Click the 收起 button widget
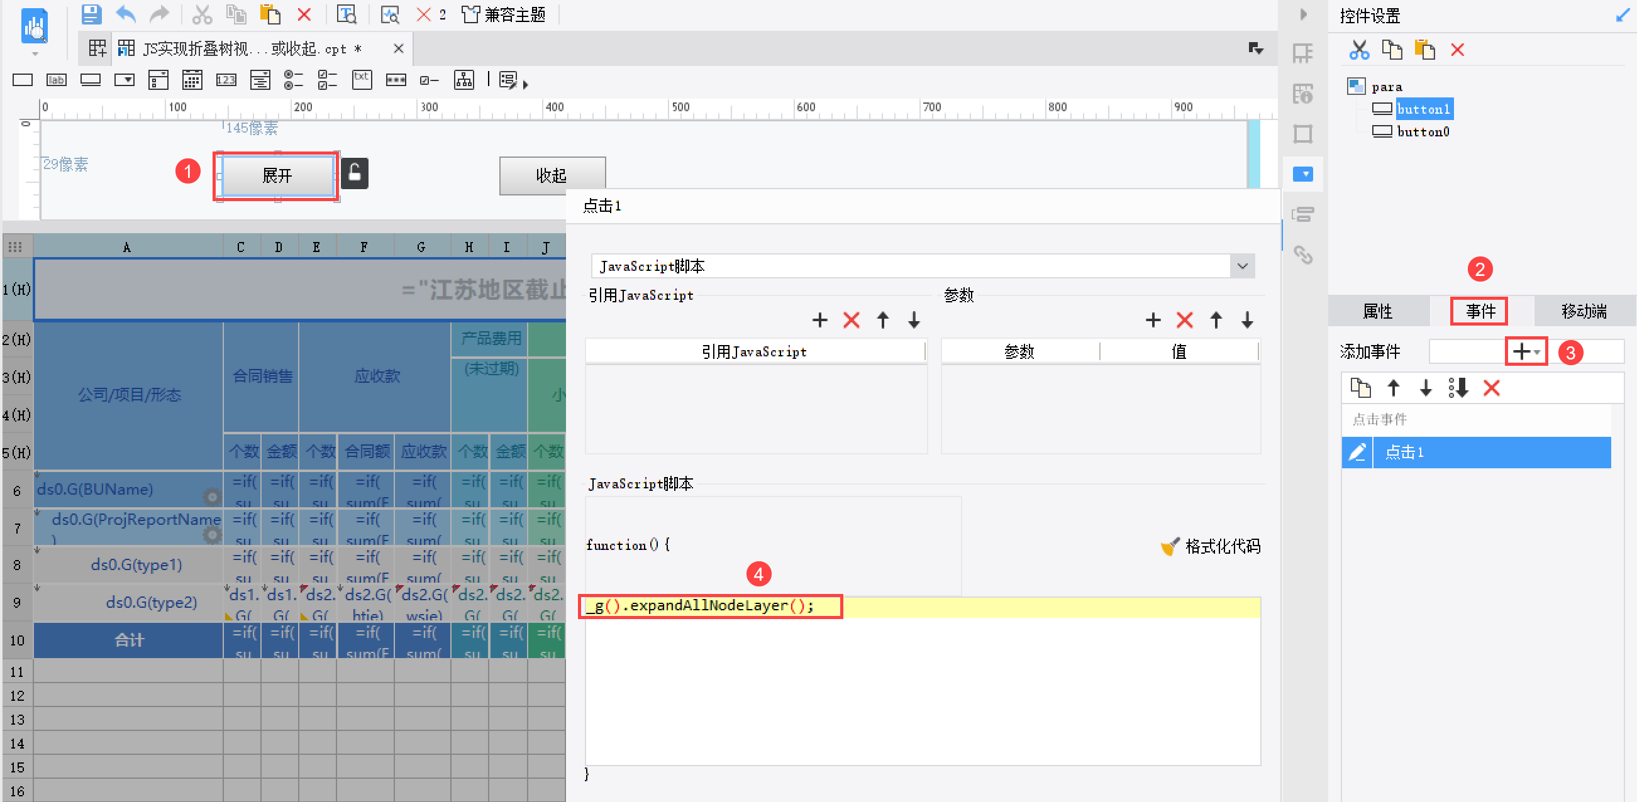The image size is (1637, 802). click(x=551, y=175)
